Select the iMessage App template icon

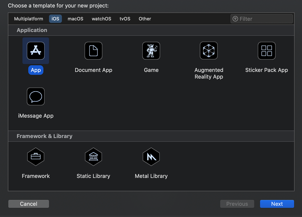[35, 96]
